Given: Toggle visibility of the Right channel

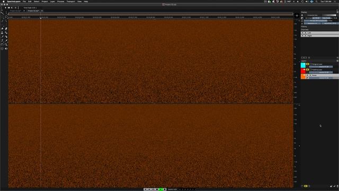Looking at the screenshot, I should click(302, 36).
